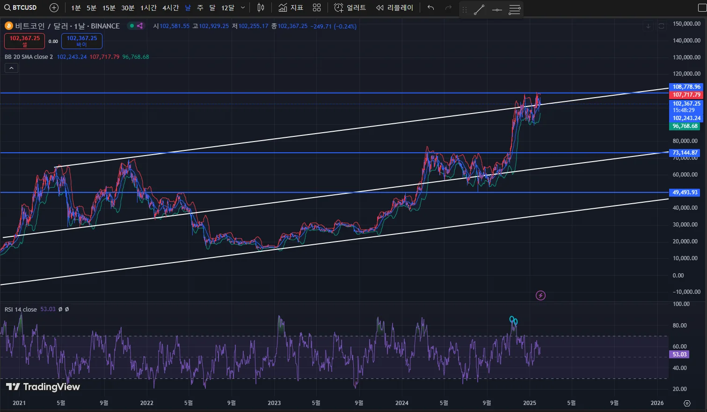707x412 pixels.
Task: Click the 150,000.00 price scale label
Action: (x=686, y=24)
